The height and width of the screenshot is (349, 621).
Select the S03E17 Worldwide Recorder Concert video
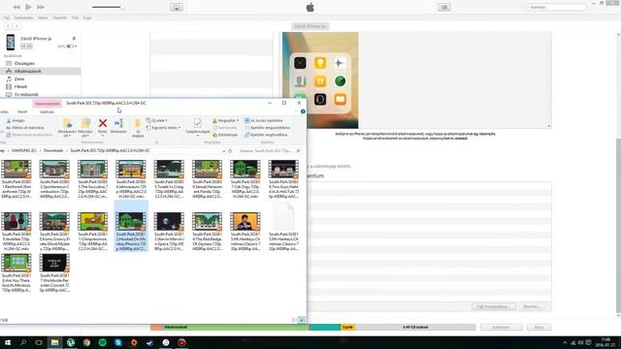coord(54,273)
